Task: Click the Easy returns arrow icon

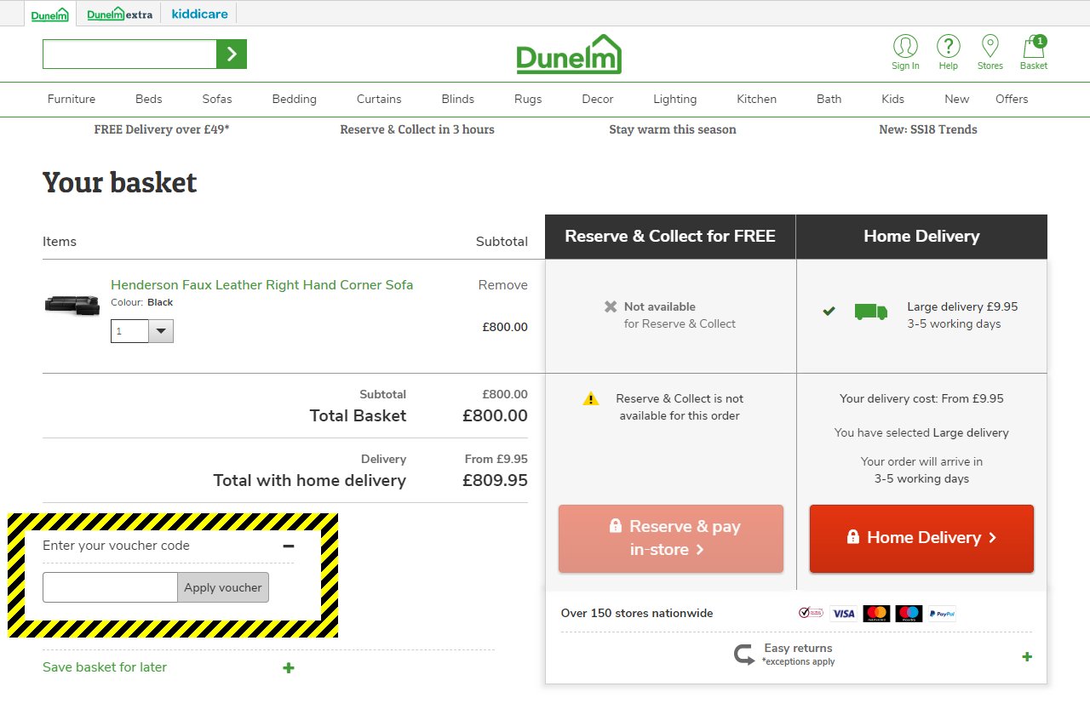Action: [x=744, y=655]
